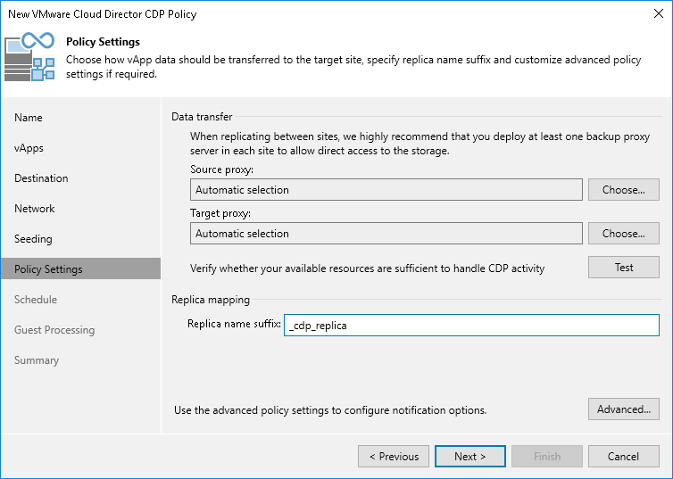
Task: Click the Replica mapping section label
Action: (x=211, y=300)
